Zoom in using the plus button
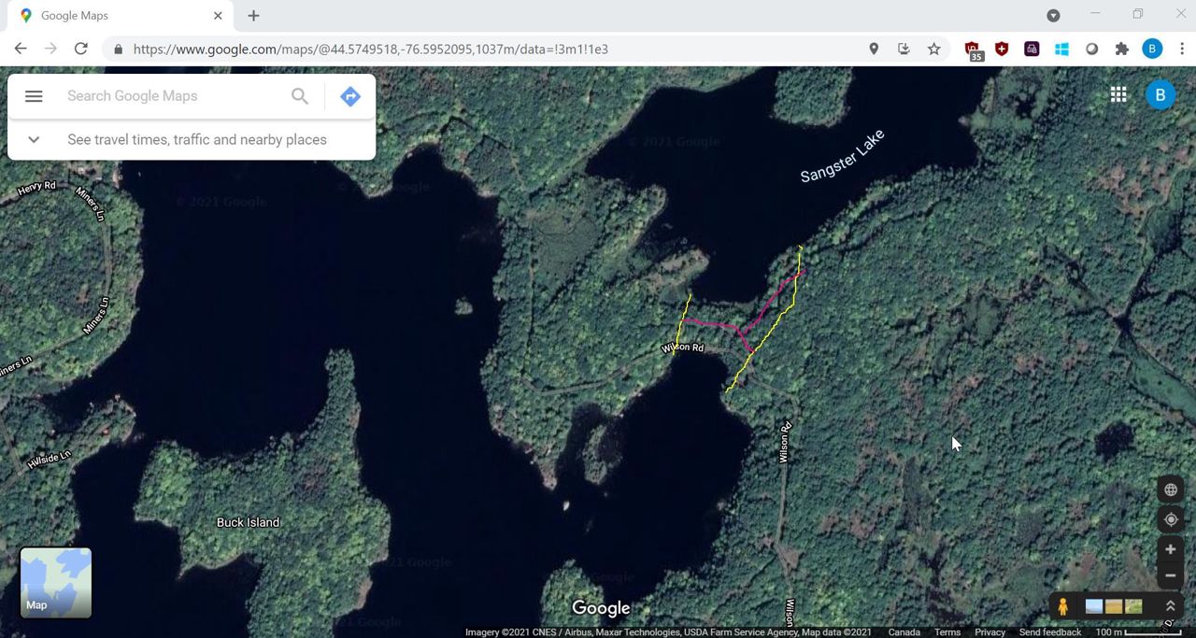This screenshot has width=1196, height=638. (x=1170, y=549)
